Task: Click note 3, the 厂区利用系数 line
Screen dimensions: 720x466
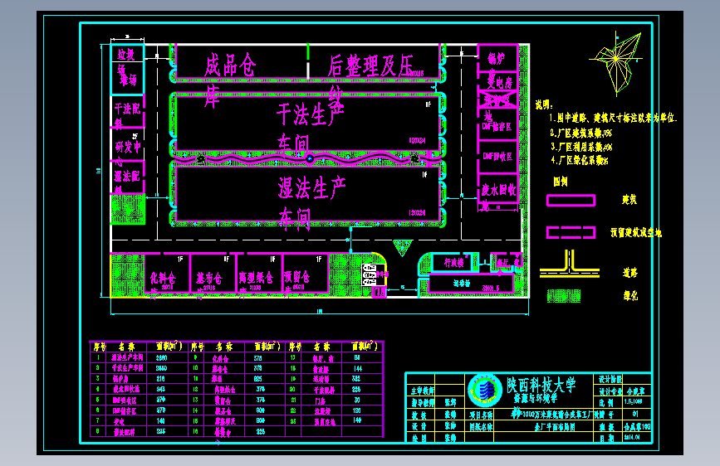Action: pyautogui.click(x=581, y=147)
